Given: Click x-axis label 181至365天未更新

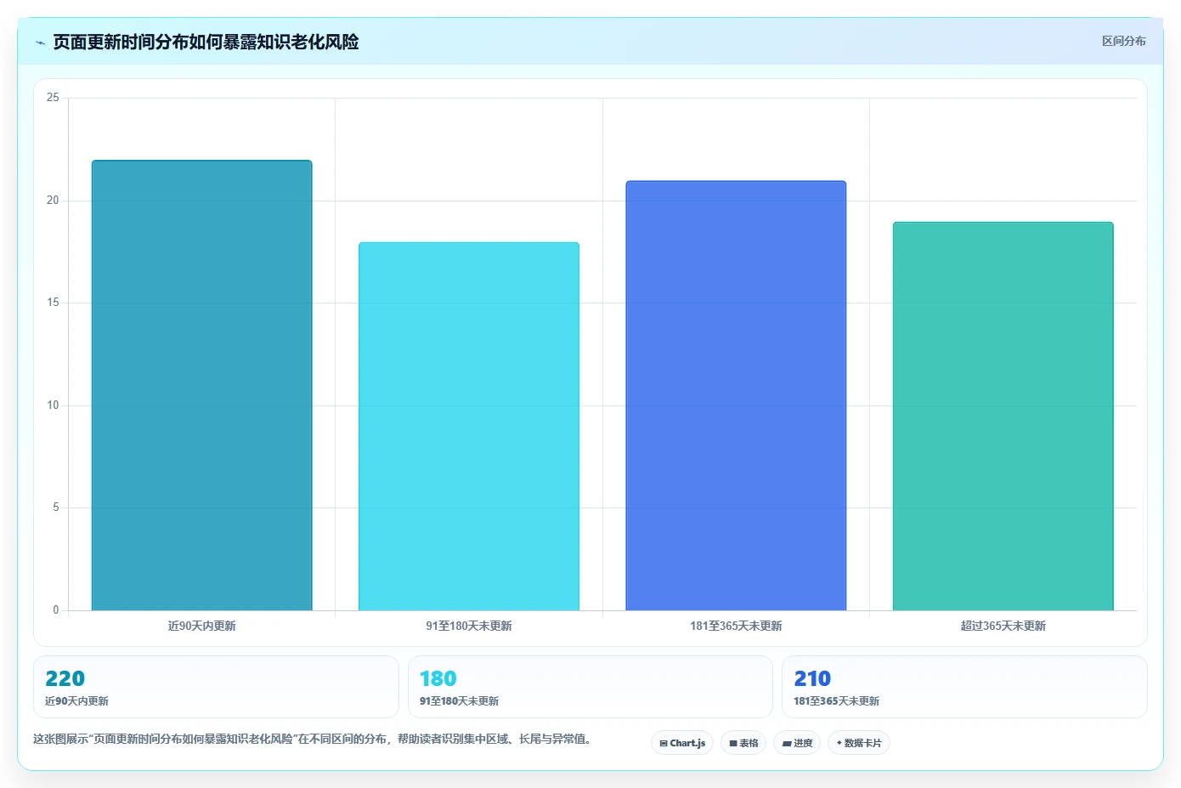Looking at the screenshot, I should click(736, 626).
